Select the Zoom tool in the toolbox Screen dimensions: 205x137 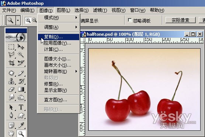[x=21, y=133]
